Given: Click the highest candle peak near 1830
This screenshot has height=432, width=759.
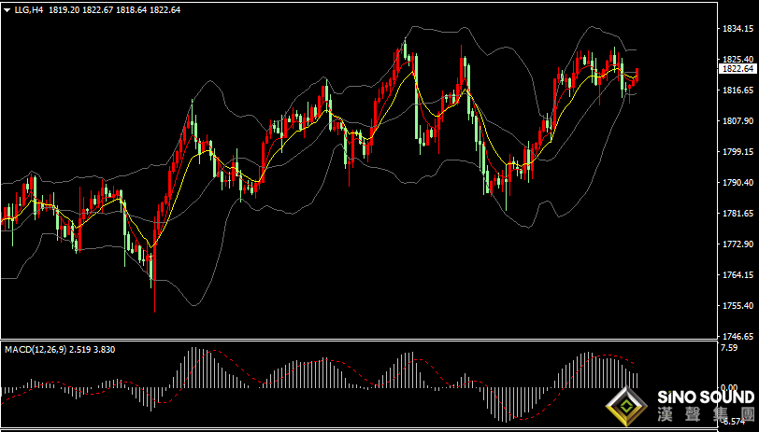Looking at the screenshot, I should click(x=405, y=44).
